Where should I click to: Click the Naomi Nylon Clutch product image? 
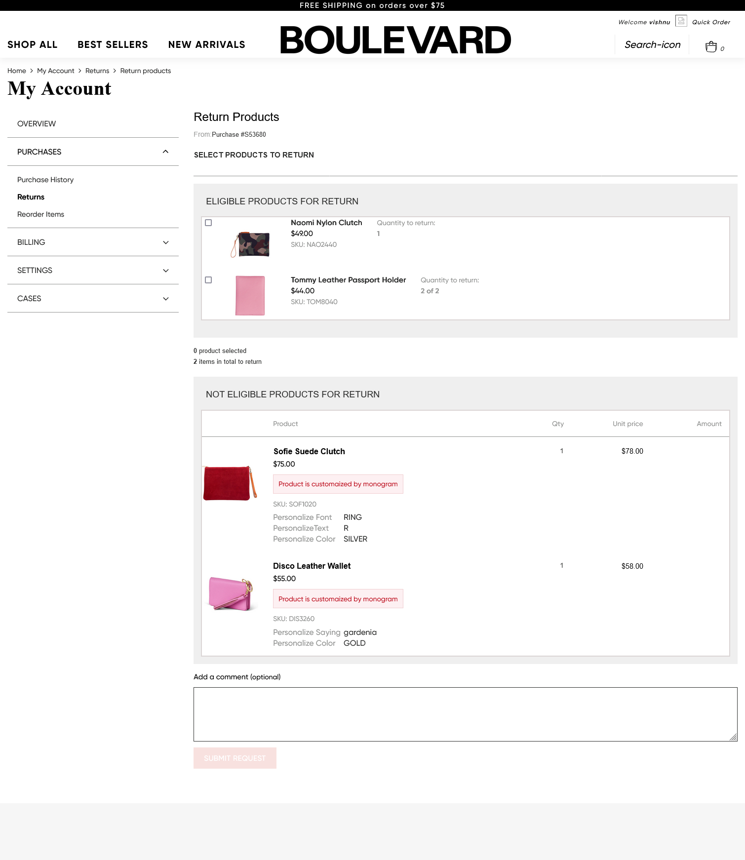click(250, 244)
